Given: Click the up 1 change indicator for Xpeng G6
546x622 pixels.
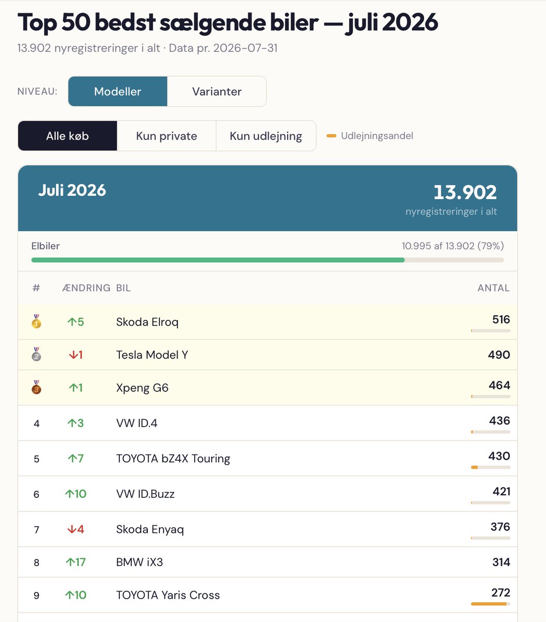Looking at the screenshot, I should coord(76,388).
